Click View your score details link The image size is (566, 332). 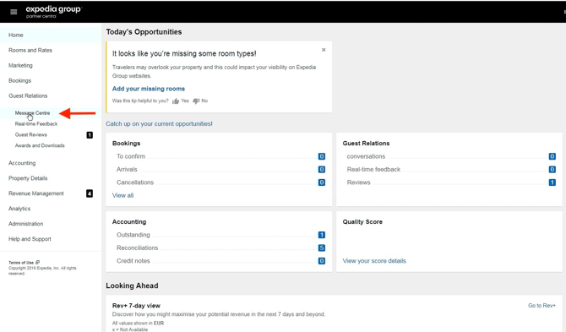coord(374,261)
